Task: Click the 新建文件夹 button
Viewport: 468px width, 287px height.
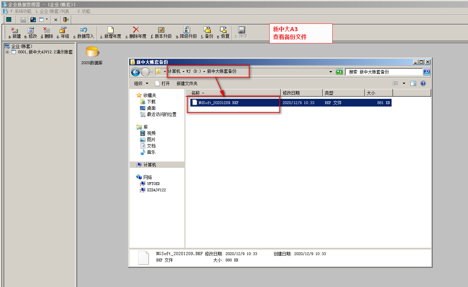Action: (x=187, y=83)
